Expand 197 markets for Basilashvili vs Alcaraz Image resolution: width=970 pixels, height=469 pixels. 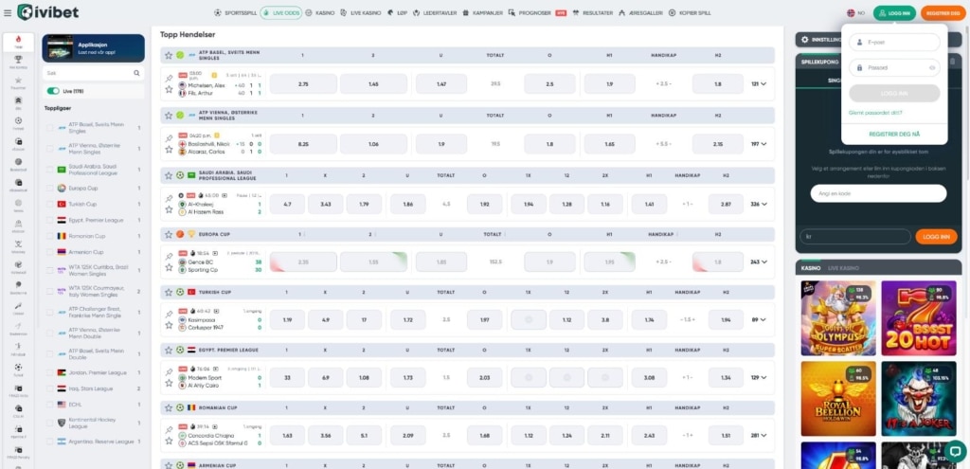click(759, 144)
